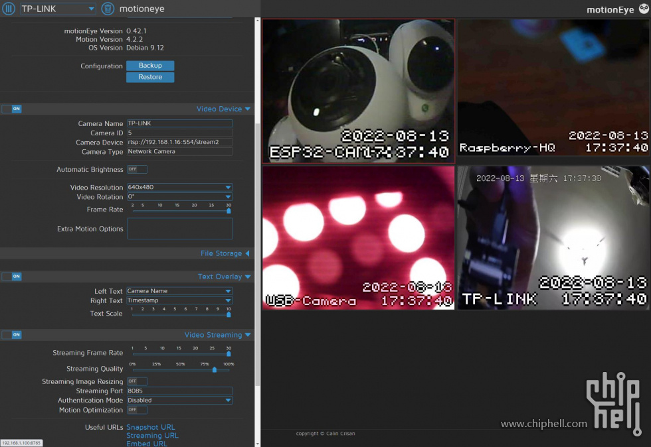Enable Automatic Brightness
This screenshot has height=447, width=651.
coord(137,169)
